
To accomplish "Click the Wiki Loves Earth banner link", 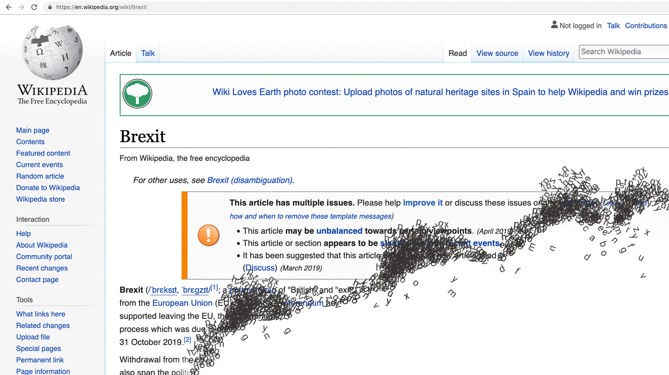I will pos(439,92).
